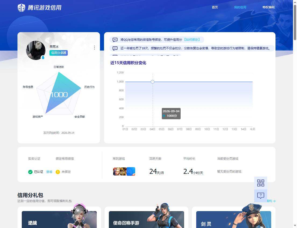
Task: Click the 账号信息 radar label
Action: 28,87
